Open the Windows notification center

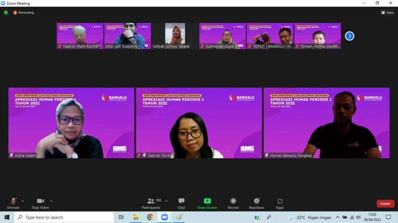(x=388, y=217)
